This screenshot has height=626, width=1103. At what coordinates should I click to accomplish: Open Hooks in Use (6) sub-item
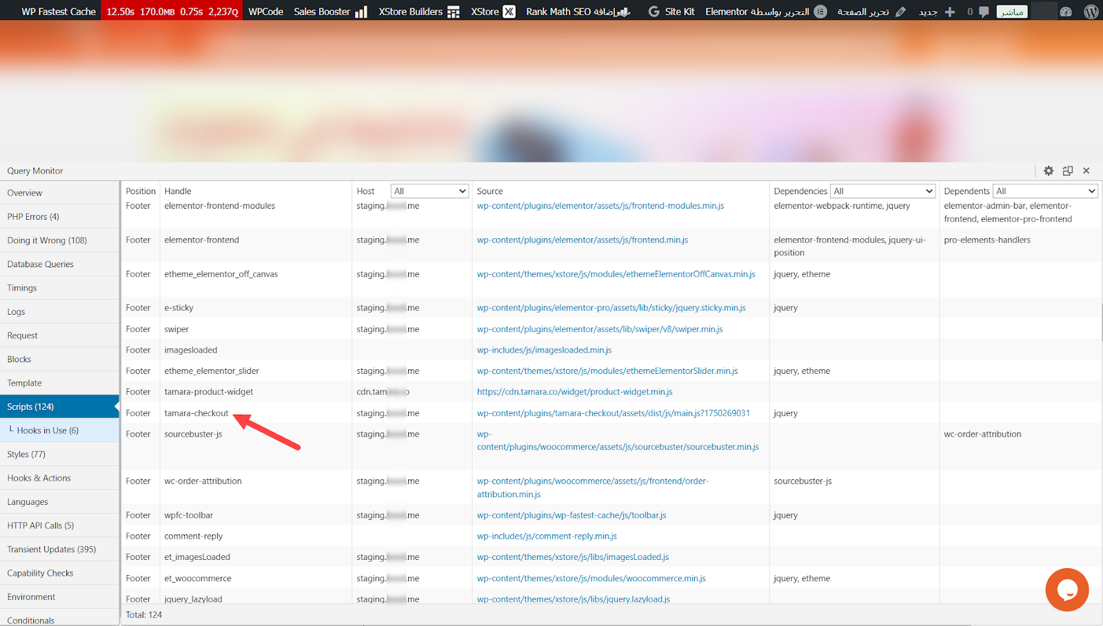[x=48, y=430]
